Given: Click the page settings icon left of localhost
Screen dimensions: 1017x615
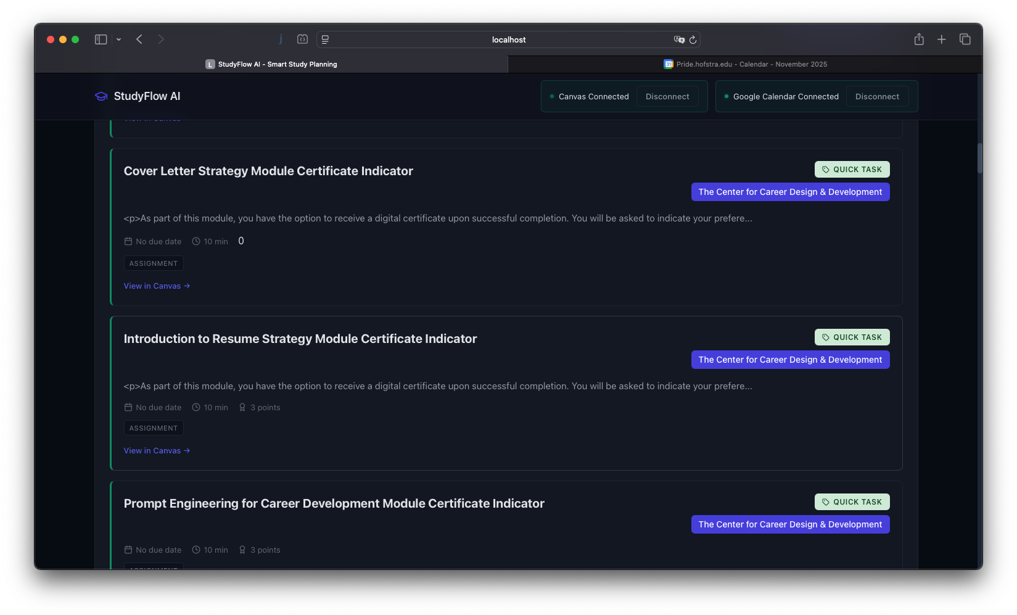Looking at the screenshot, I should pos(325,39).
